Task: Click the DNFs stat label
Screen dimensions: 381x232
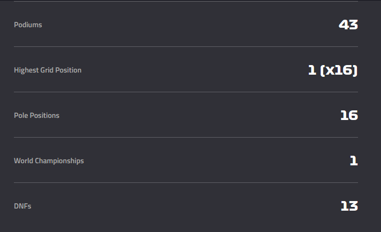Action: tap(22, 206)
